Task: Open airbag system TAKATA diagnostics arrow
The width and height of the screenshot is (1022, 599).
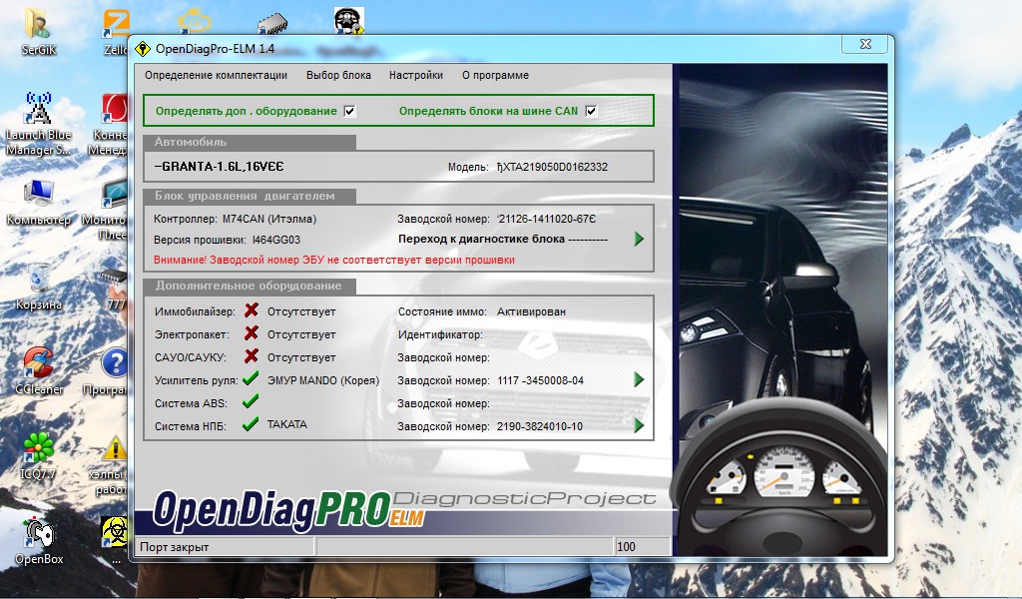Action: coord(639,425)
